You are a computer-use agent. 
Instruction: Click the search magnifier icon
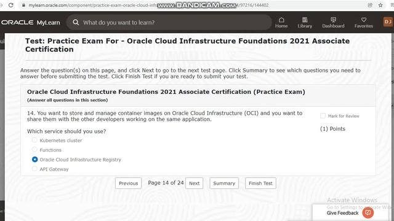[76, 22]
